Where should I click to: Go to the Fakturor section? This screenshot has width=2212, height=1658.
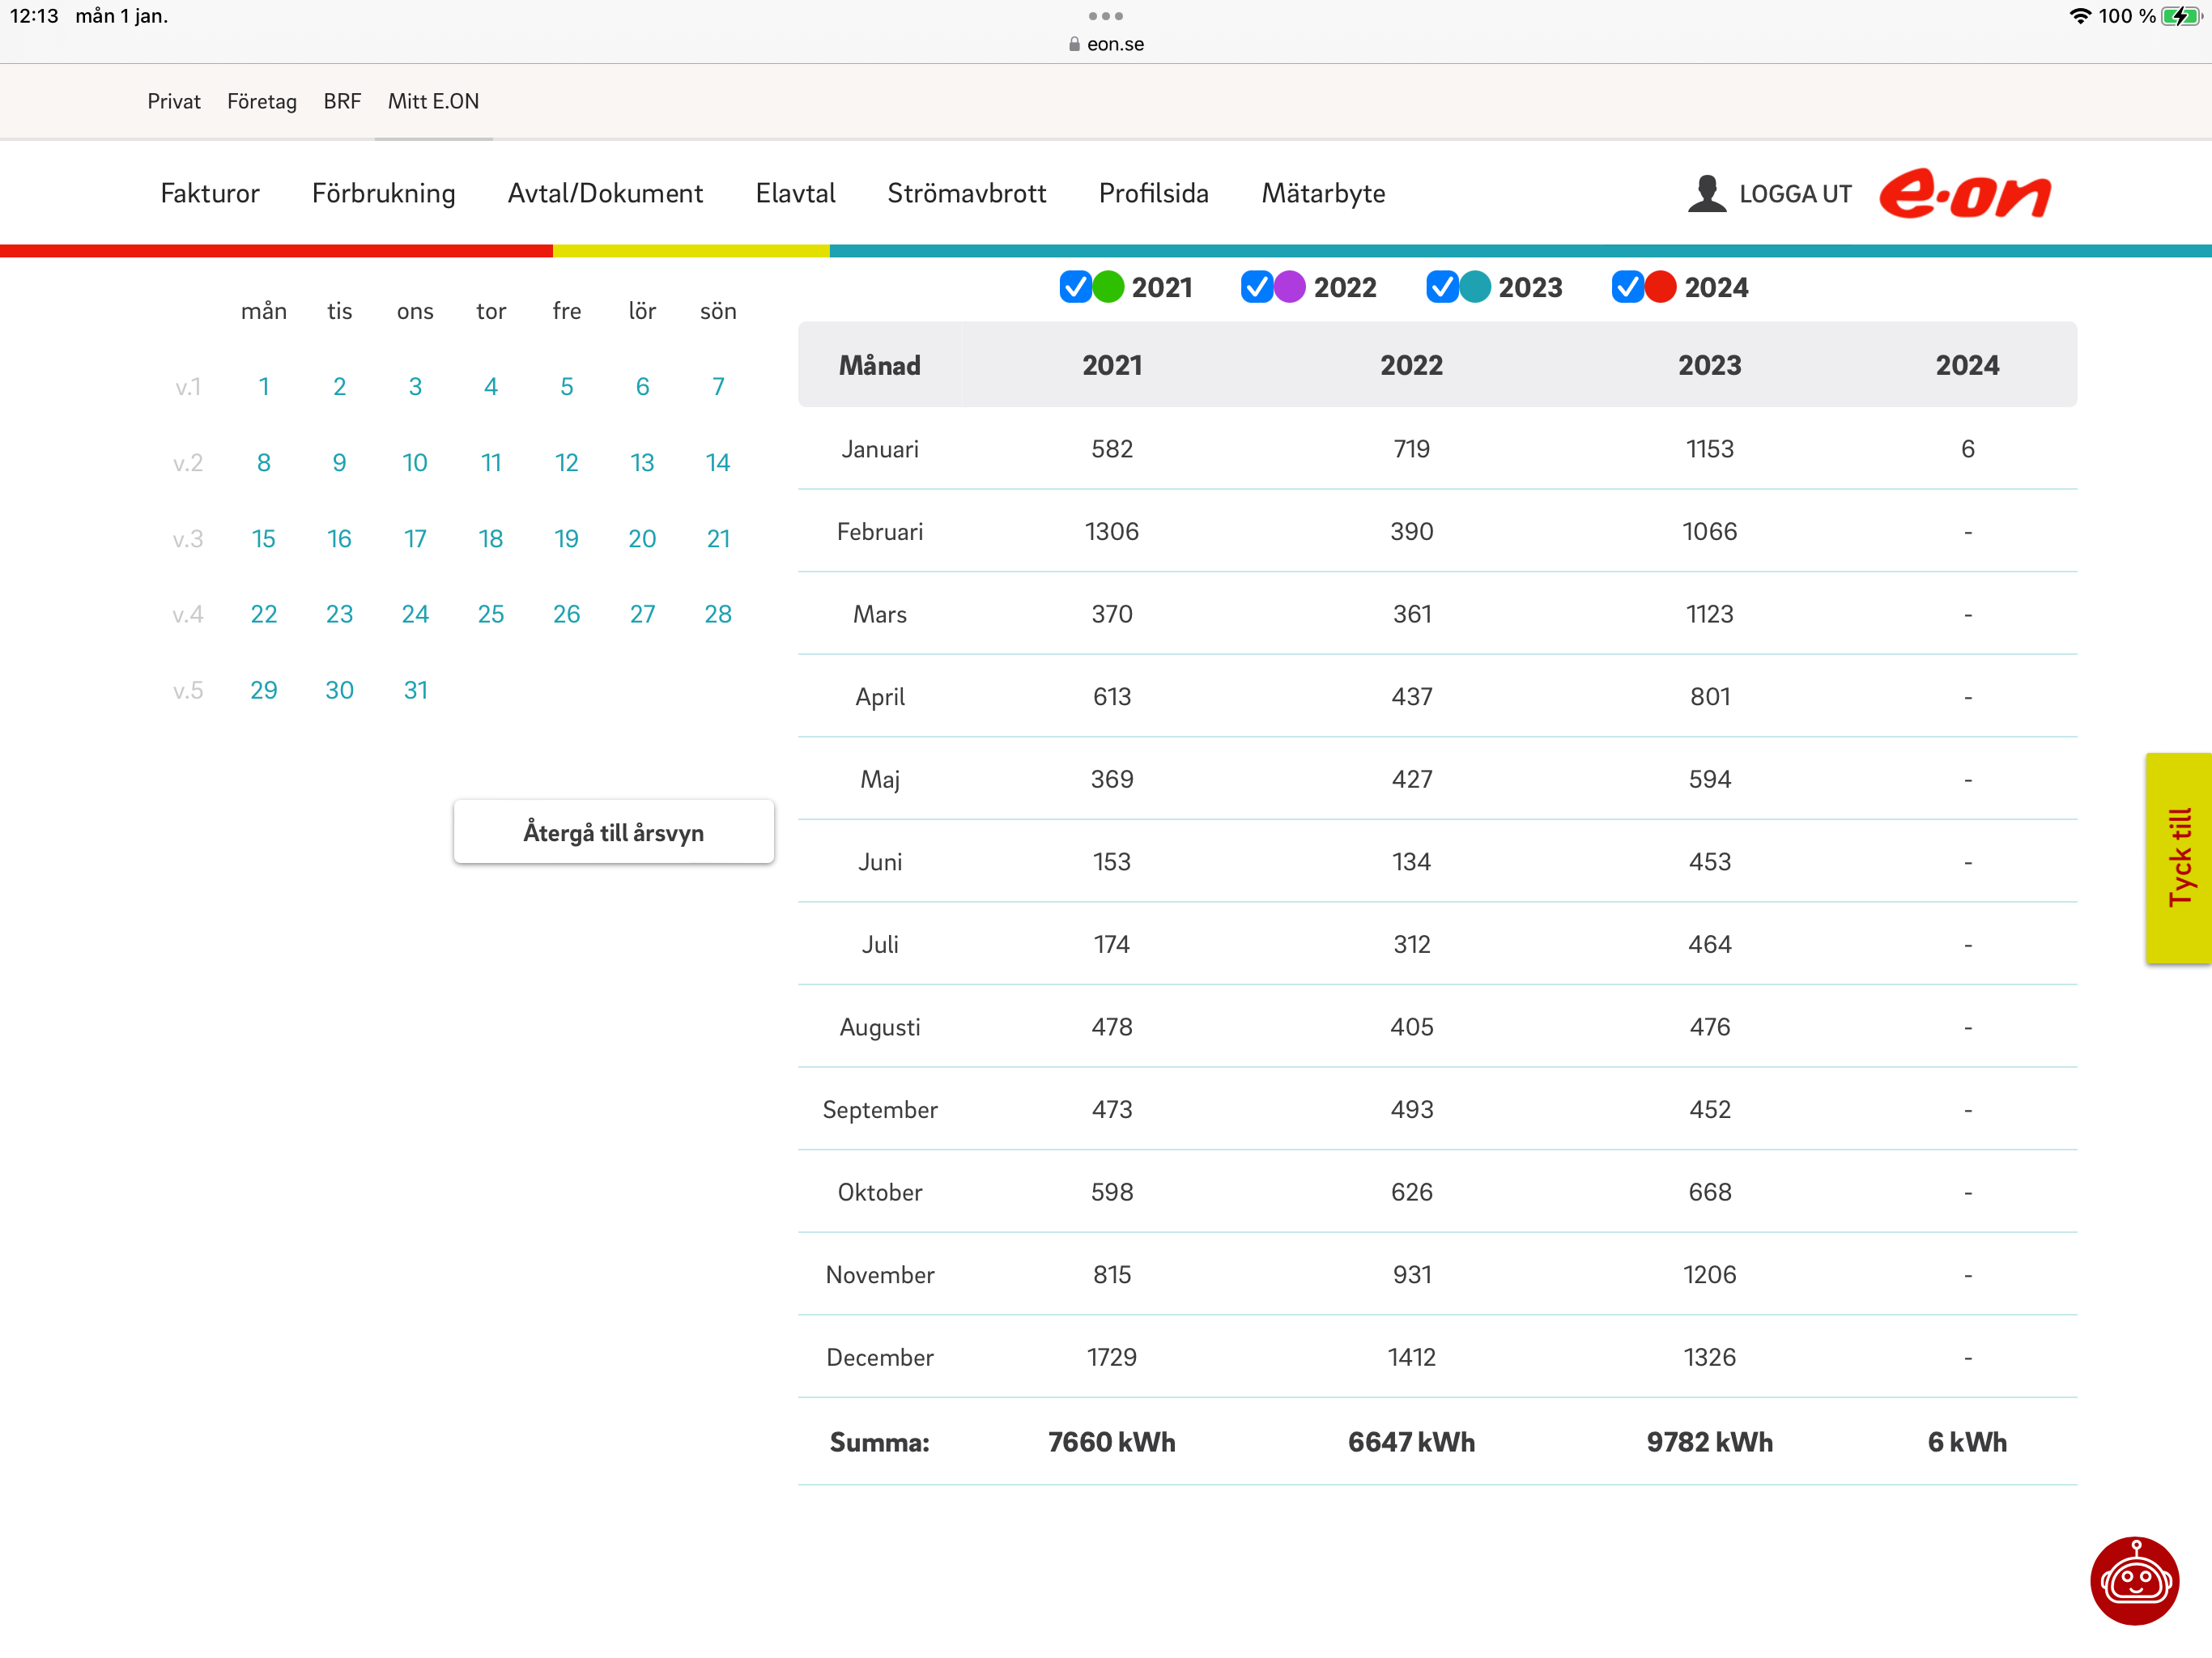coord(210,193)
